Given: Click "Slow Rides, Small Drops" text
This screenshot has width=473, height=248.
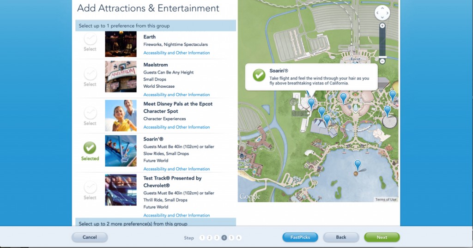Looking at the screenshot, I should pyautogui.click(x=166, y=154).
